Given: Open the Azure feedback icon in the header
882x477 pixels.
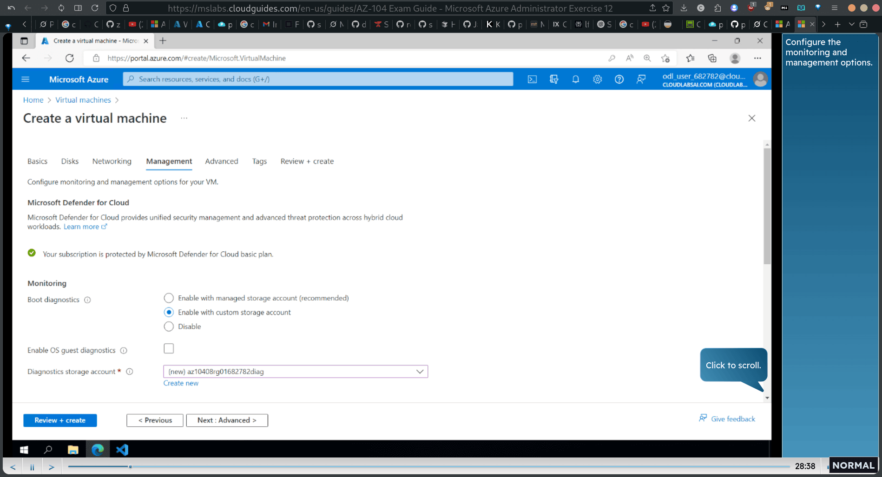Looking at the screenshot, I should click(x=641, y=79).
